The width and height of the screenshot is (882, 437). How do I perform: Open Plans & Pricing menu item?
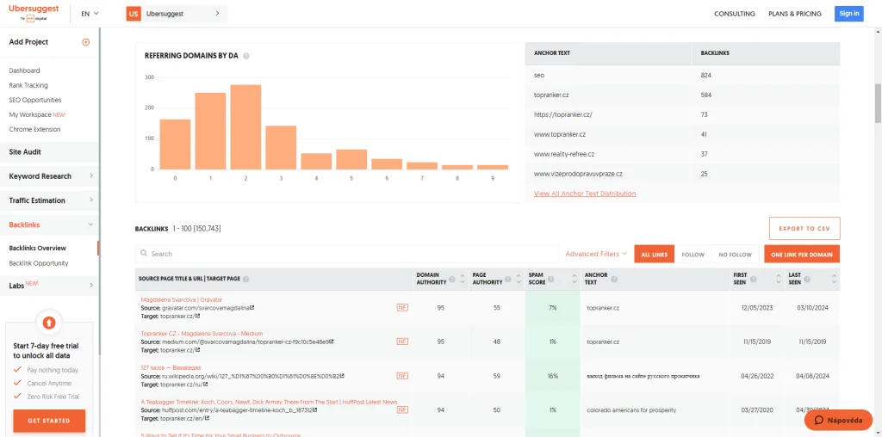pyautogui.click(x=794, y=14)
